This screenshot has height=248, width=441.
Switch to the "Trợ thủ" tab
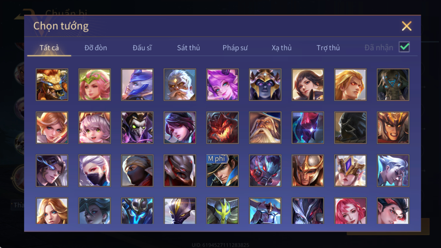pos(328,48)
